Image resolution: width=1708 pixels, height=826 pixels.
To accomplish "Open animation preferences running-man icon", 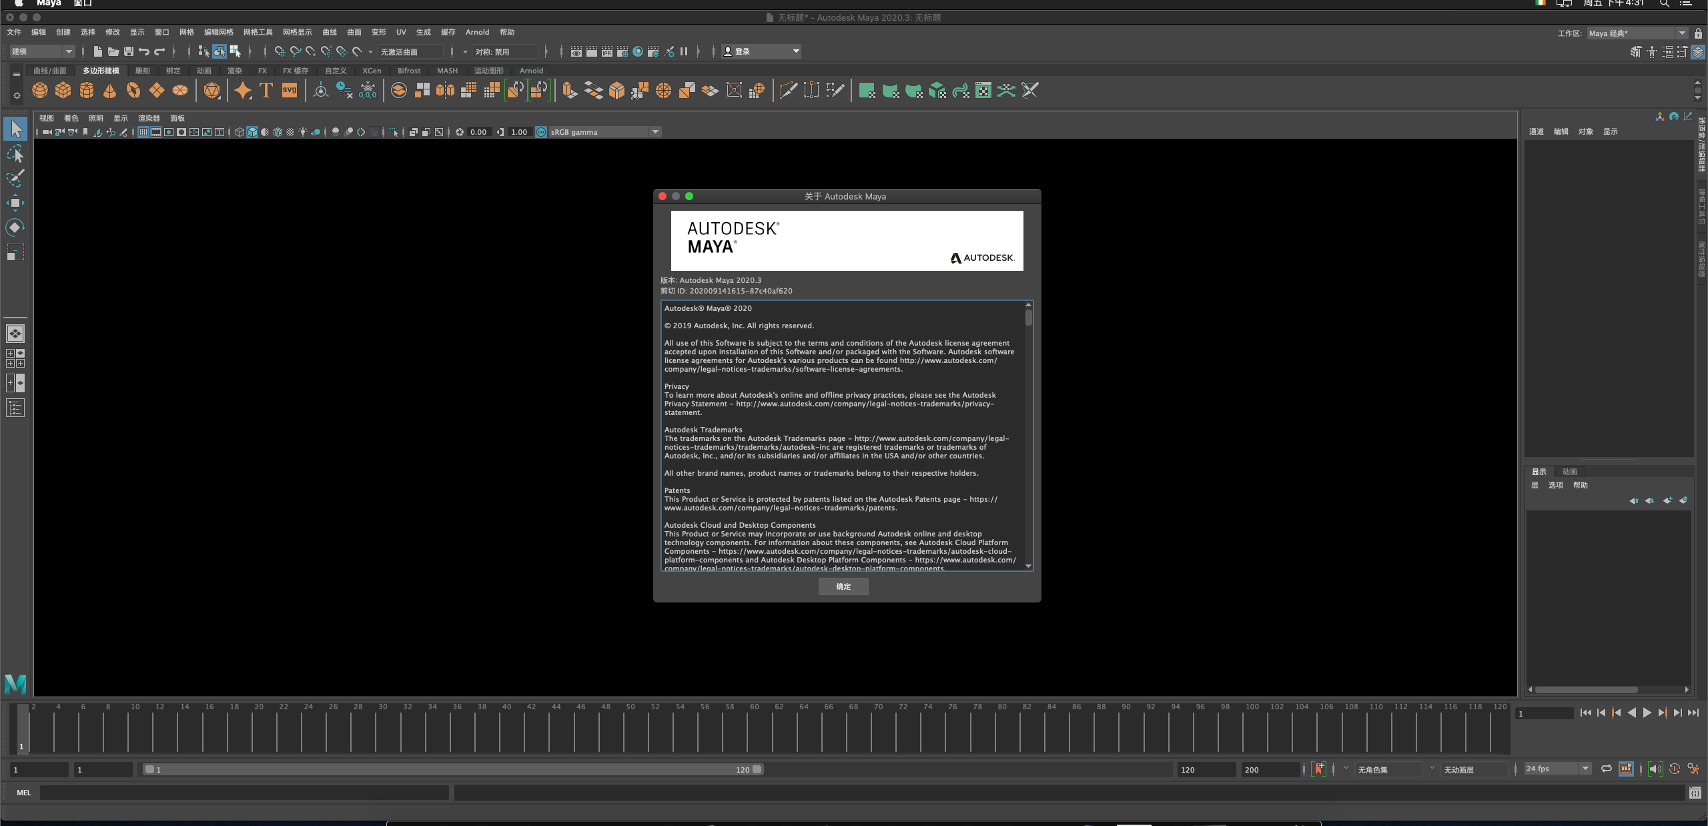I will click(1693, 769).
